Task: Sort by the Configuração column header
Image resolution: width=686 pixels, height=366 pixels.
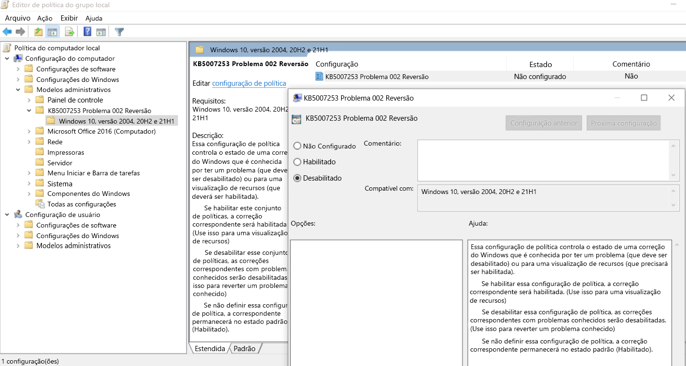Action: point(337,64)
